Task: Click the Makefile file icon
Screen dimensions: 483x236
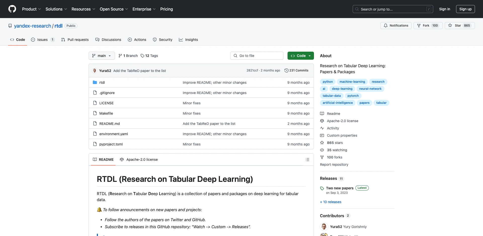Action: point(95,113)
